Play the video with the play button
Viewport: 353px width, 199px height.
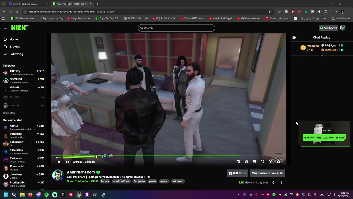pyautogui.click(x=59, y=162)
